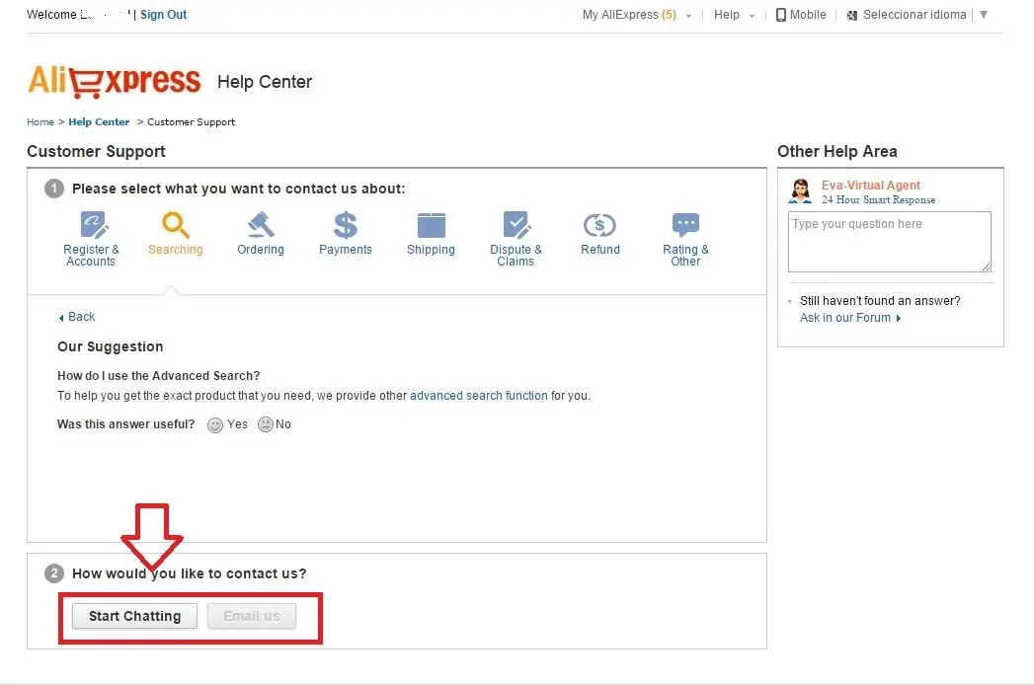This screenshot has width=1034, height=685.
Task: Click the 'Other Help Area' heading
Action: point(836,152)
